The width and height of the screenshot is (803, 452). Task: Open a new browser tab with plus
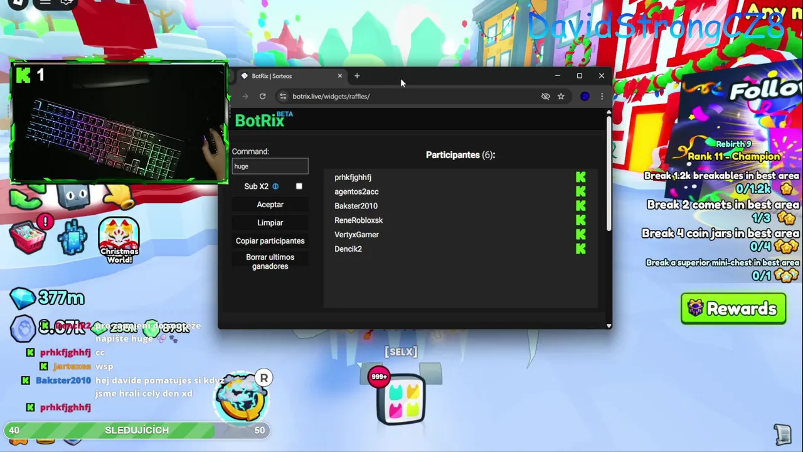357,76
